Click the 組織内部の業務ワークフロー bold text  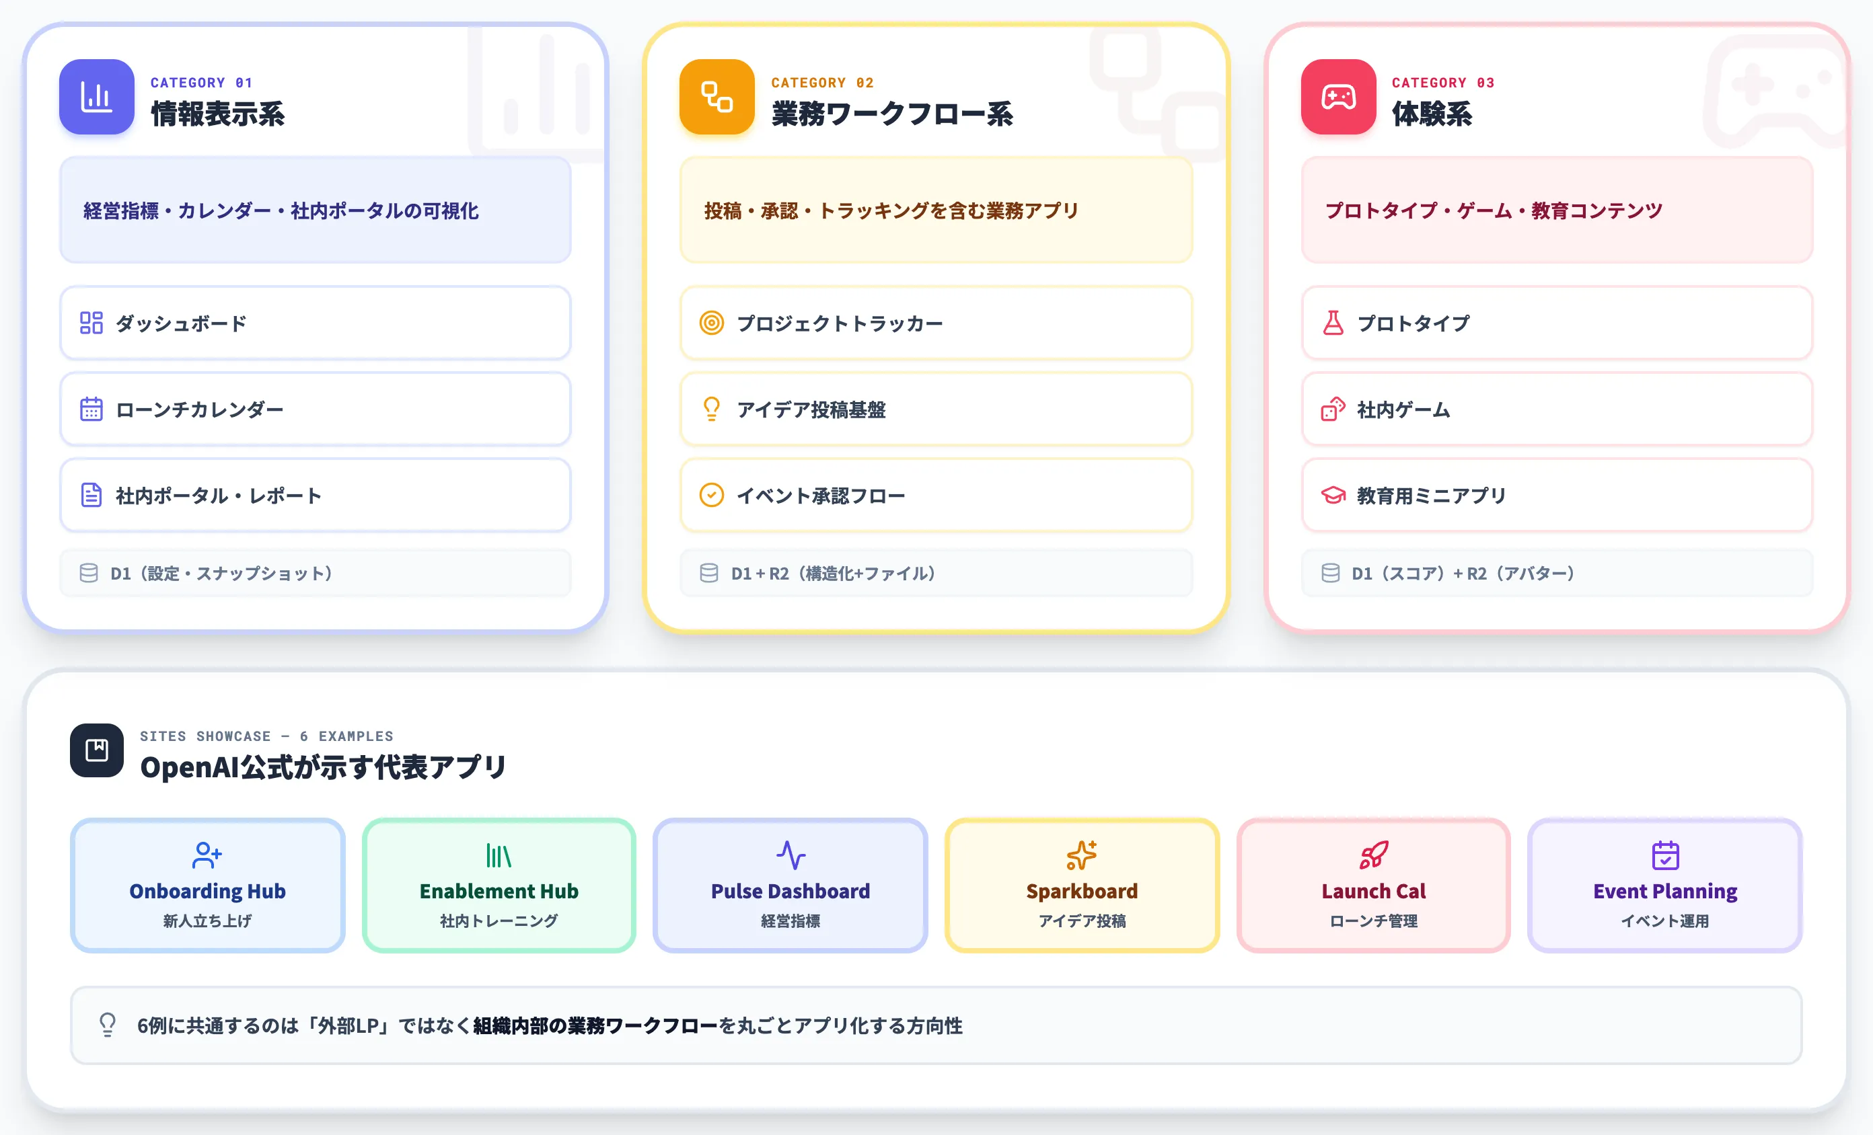(596, 1025)
